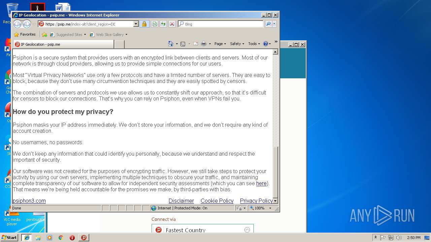
Task: Open the Page menu
Action: [x=220, y=44]
